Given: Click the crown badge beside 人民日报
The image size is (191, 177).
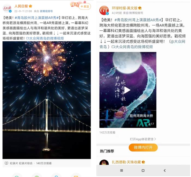Looking at the screenshot, I should pos(30,6).
